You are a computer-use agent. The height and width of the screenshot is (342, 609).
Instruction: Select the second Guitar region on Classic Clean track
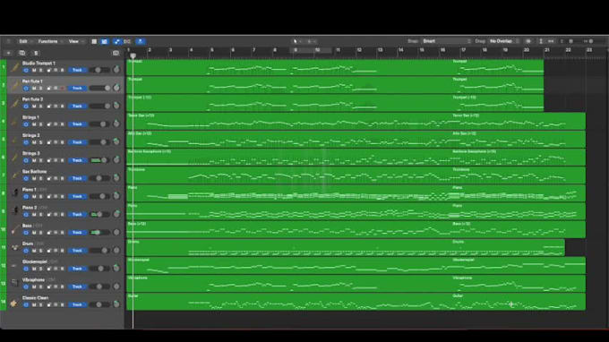[x=519, y=302]
